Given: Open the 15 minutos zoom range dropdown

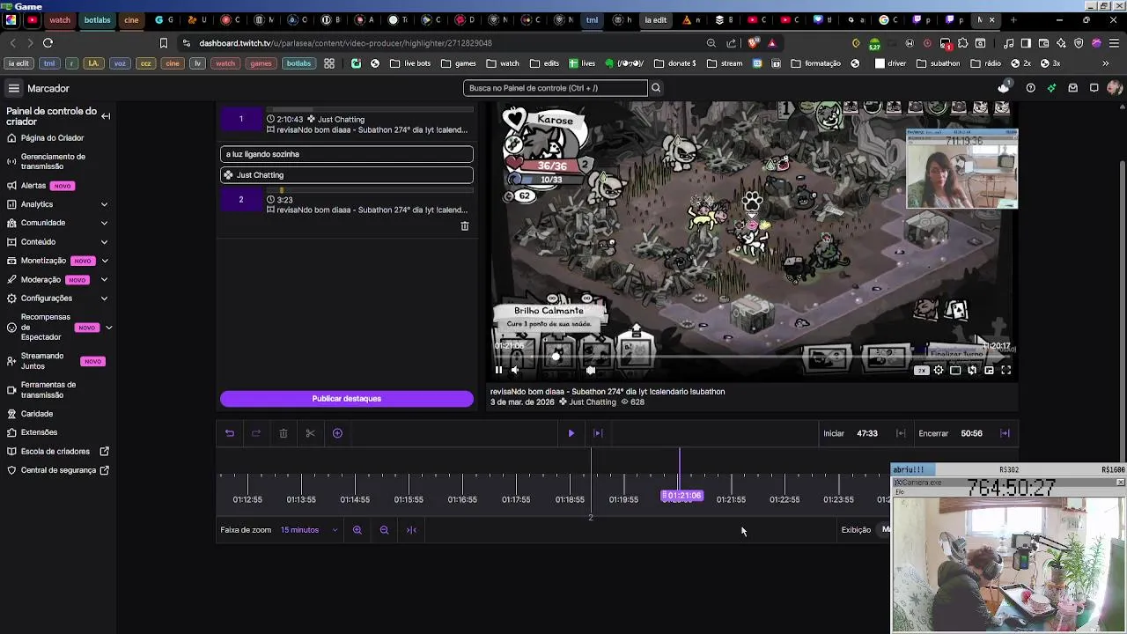Looking at the screenshot, I should tap(309, 530).
